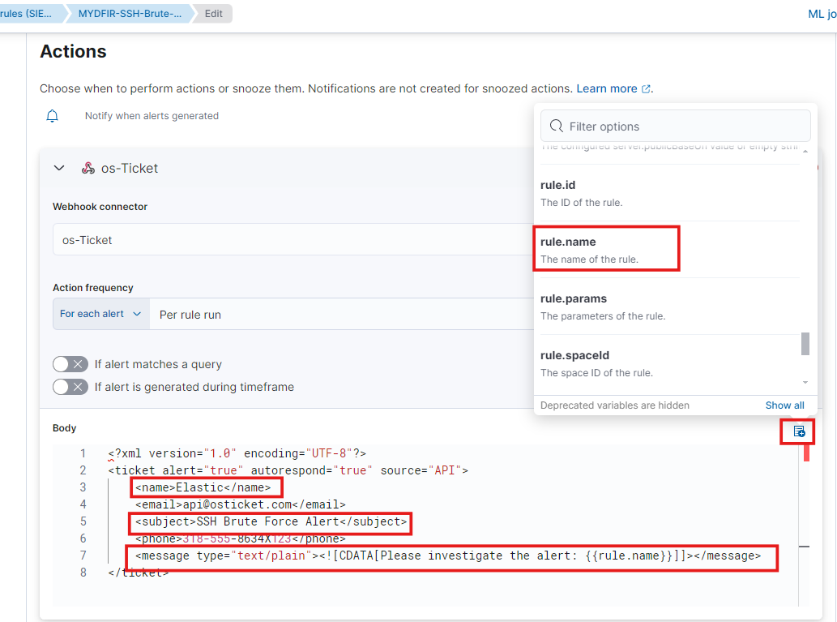This screenshot has width=837, height=622.
Task: Click the variable list scroll up arrow
Action: tap(805, 152)
